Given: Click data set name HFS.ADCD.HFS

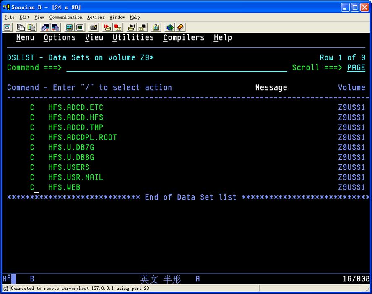Looking at the screenshot, I should click(75, 117).
